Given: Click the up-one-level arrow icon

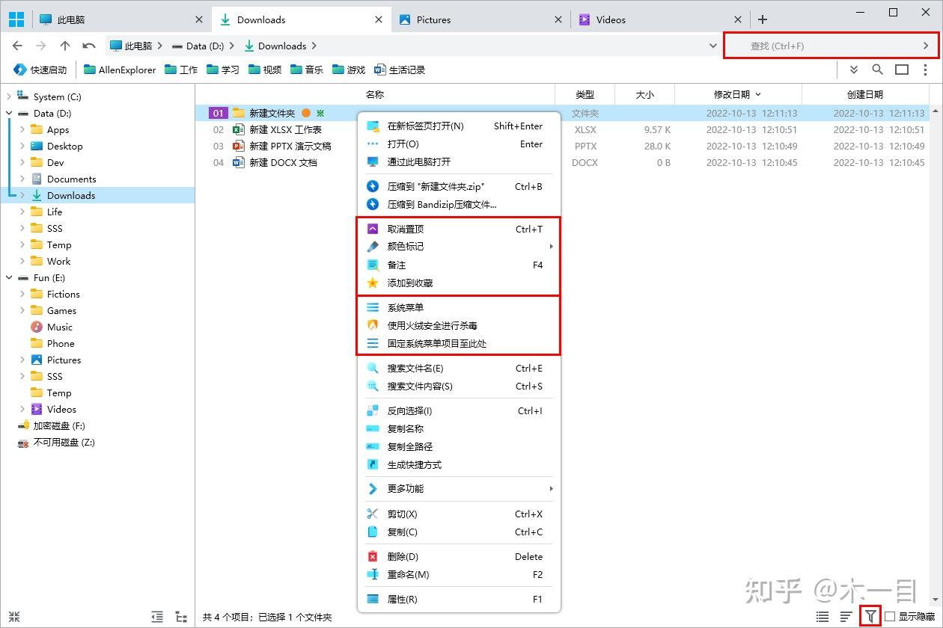Looking at the screenshot, I should coord(67,46).
